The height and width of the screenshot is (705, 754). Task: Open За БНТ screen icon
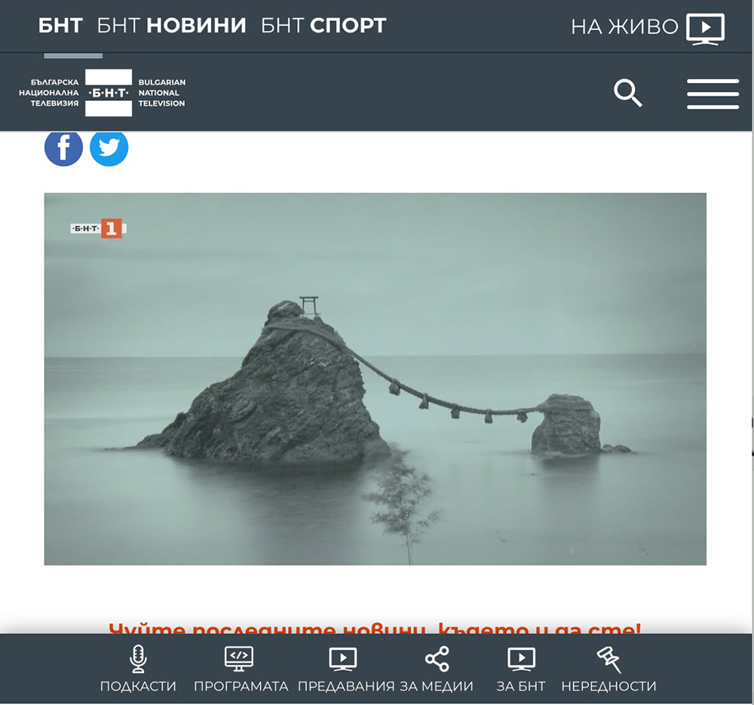[x=521, y=659]
